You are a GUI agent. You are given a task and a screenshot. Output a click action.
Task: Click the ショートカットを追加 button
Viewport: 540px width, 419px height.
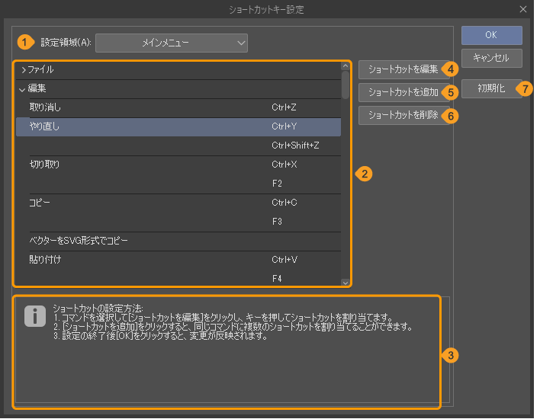click(x=402, y=92)
